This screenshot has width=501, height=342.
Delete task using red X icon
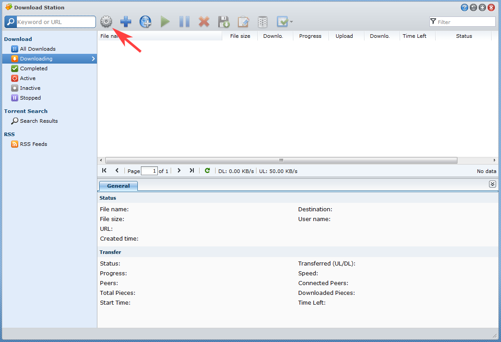204,21
